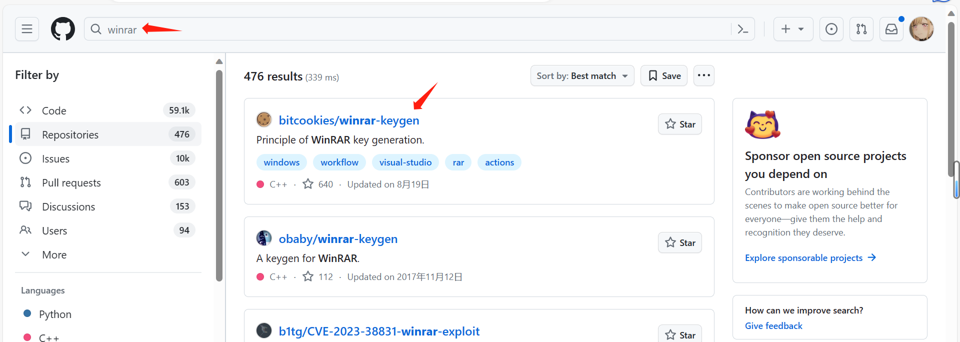This screenshot has width=960, height=342.
Task: Select the Discussions filter
Action: tap(68, 207)
